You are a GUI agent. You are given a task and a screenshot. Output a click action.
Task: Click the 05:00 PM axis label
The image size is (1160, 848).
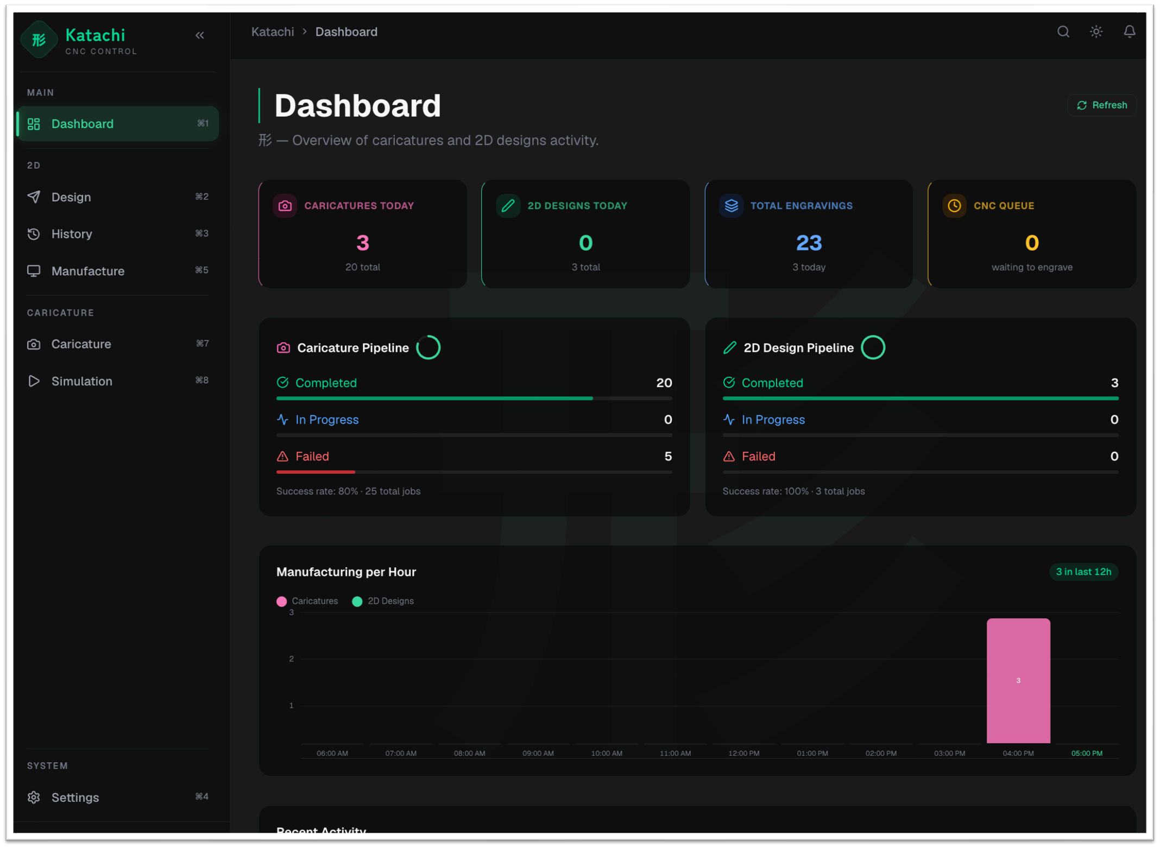1086,753
